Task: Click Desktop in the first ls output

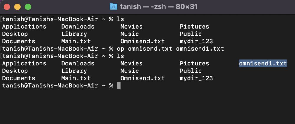Action: coord(15,34)
